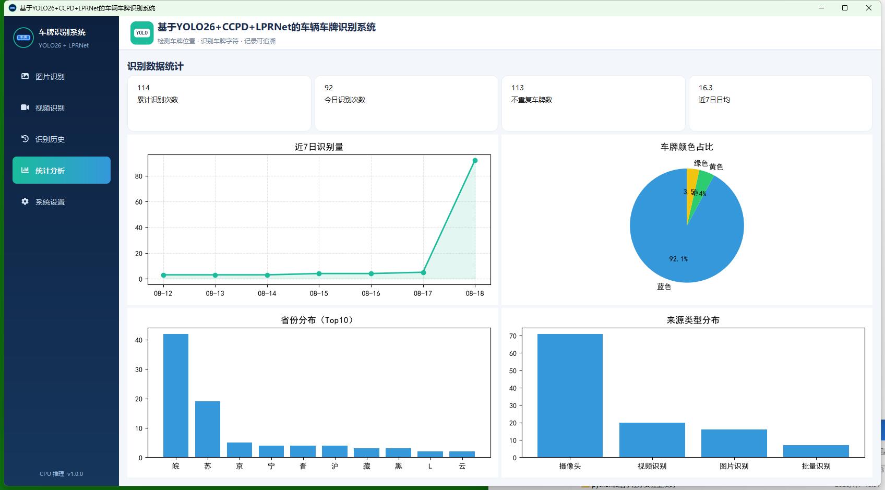Click the 摄像头 axis label in the source chart
The width and height of the screenshot is (885, 490).
570,466
